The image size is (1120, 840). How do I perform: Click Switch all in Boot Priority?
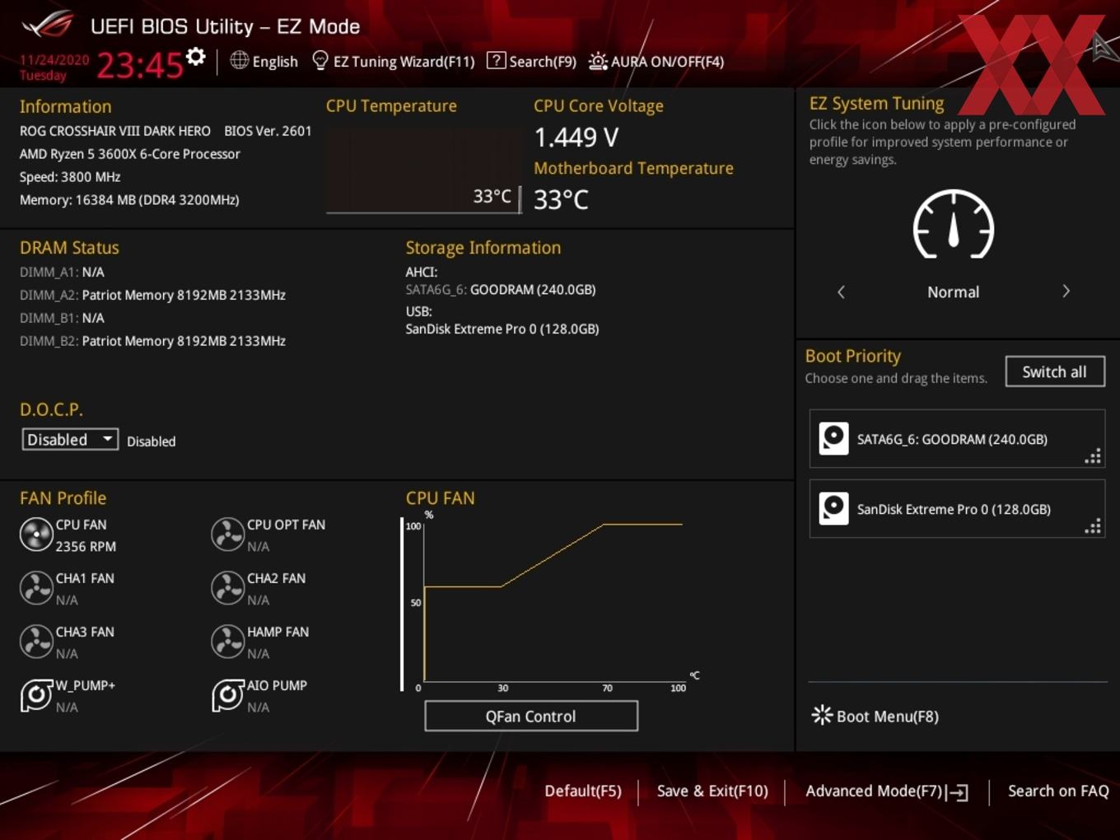click(x=1055, y=371)
